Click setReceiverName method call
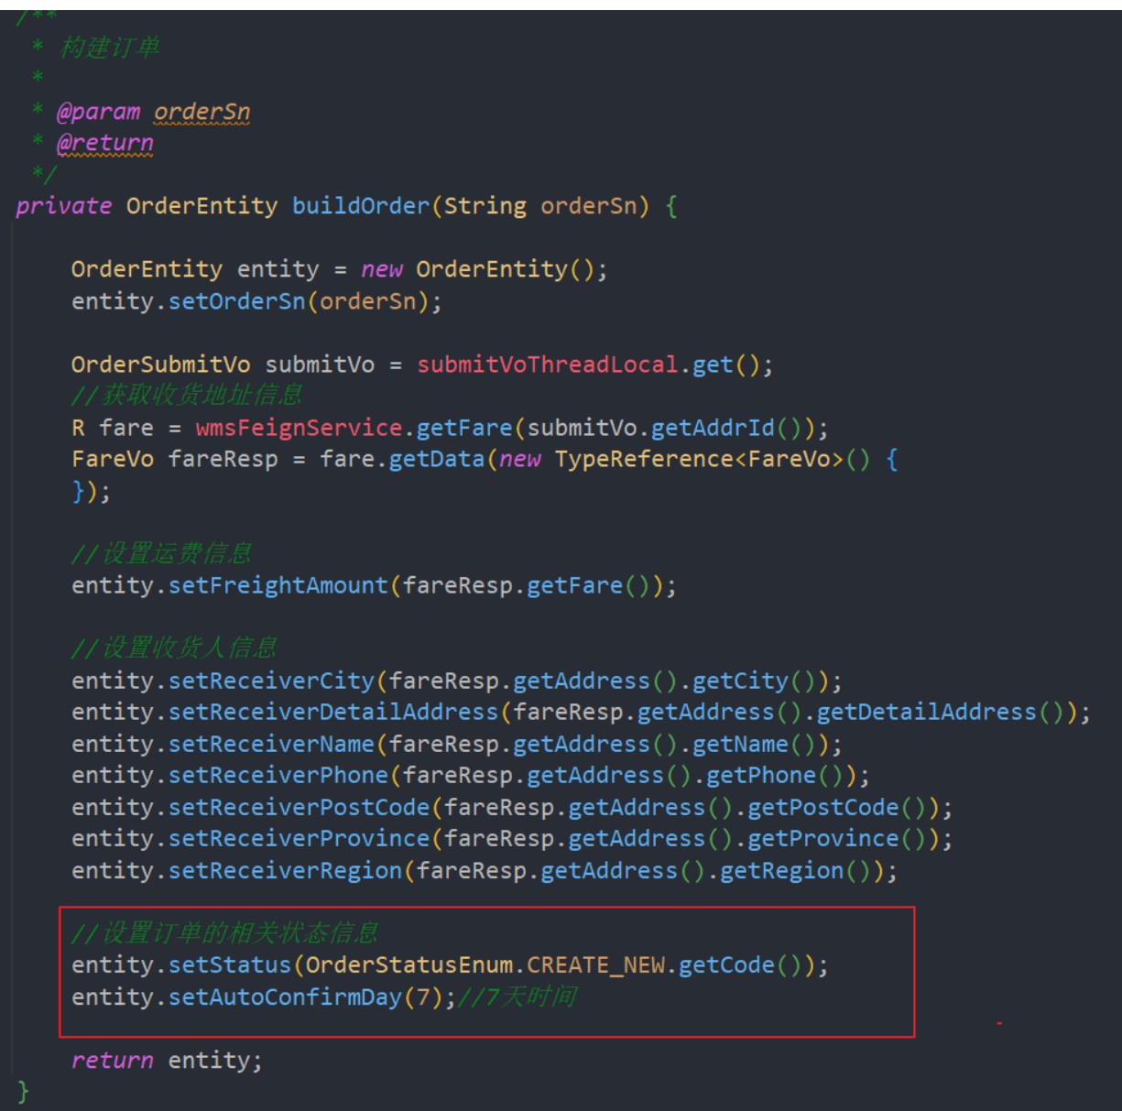Image resolution: width=1122 pixels, height=1111 pixels. pos(271,744)
